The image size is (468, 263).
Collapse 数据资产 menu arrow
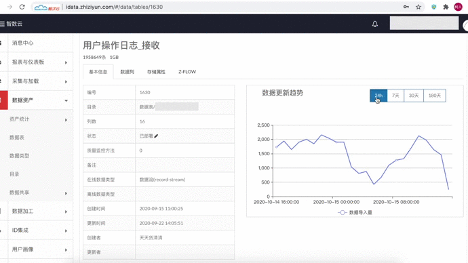[x=66, y=101]
